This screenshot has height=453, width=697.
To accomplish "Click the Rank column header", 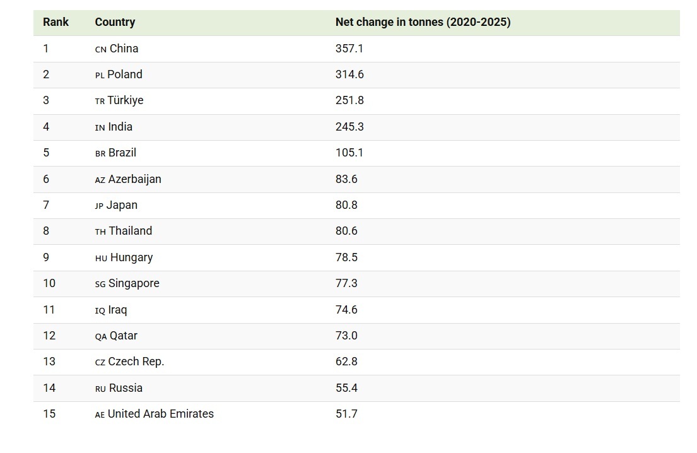I will [x=56, y=22].
